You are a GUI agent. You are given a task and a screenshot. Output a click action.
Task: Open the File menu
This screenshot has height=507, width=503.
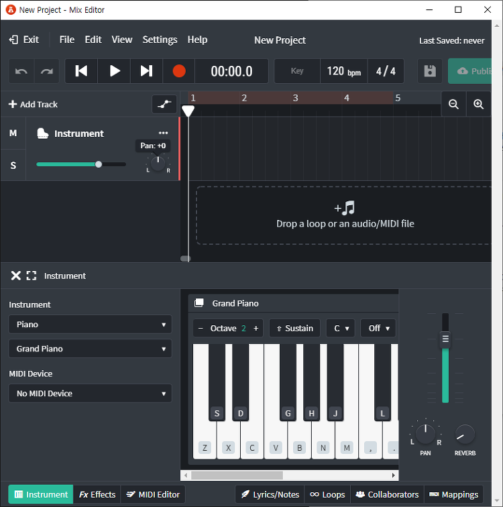pyautogui.click(x=67, y=40)
